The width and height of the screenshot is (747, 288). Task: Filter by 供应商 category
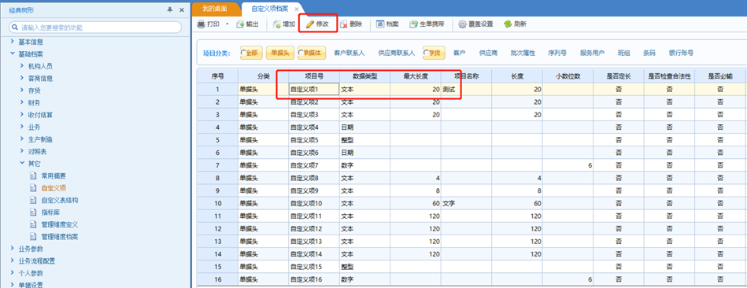tap(488, 53)
